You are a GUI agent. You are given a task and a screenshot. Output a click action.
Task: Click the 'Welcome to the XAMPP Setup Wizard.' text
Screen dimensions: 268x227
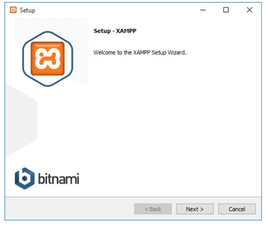coord(140,53)
